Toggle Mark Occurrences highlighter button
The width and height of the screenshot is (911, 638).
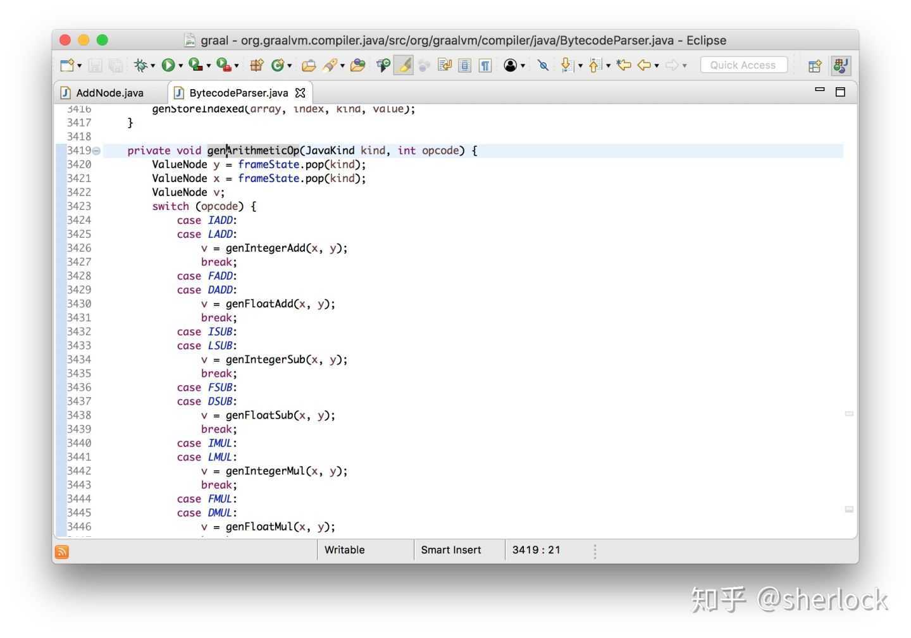point(404,65)
